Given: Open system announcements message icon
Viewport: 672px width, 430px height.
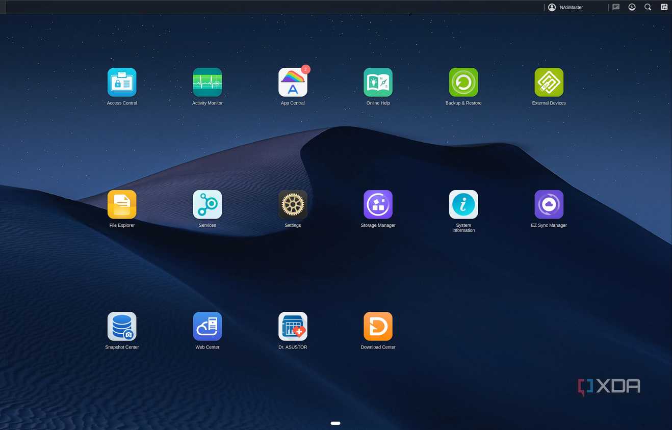Looking at the screenshot, I should coord(616,7).
